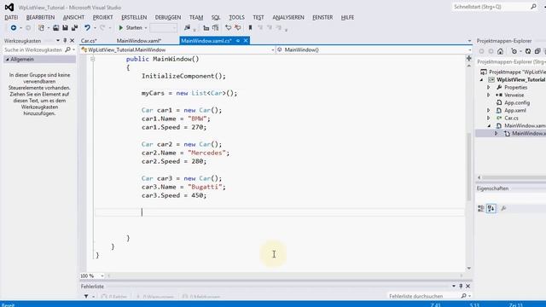This screenshot has width=546, height=307.
Task: Open the DEBUGGEN menu
Action: click(x=168, y=17)
